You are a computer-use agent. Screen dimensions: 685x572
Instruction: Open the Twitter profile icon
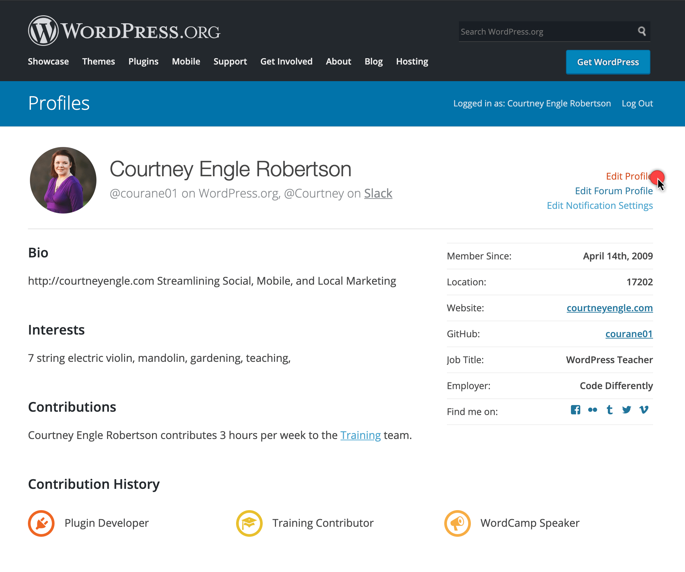tap(626, 410)
